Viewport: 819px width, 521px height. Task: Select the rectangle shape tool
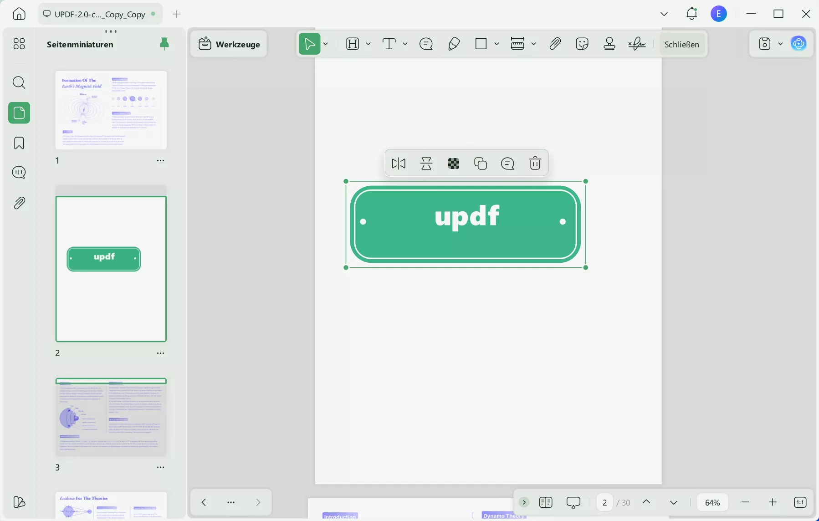pos(481,44)
